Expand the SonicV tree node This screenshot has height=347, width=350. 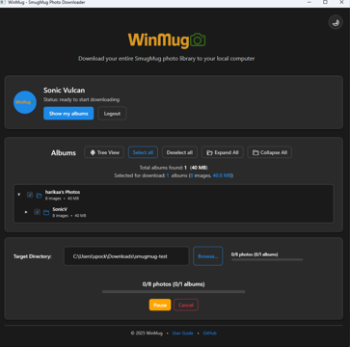26,212
